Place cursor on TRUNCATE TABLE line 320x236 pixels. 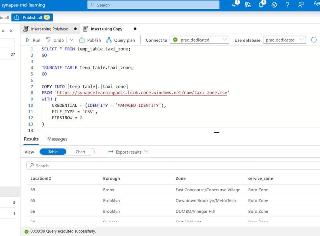pos(87,68)
